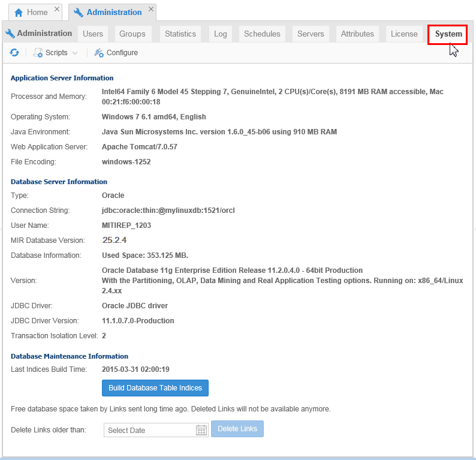Image resolution: width=476 pixels, height=460 pixels.
Task: Click the refresh icon in the toolbar
Action: pyautogui.click(x=14, y=53)
